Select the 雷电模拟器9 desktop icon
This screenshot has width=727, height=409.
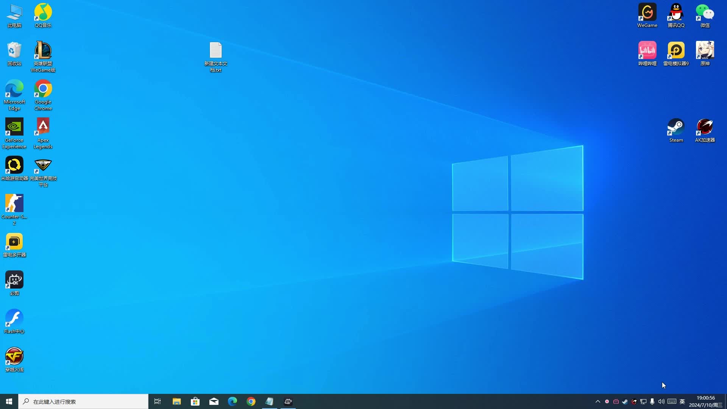point(676,54)
